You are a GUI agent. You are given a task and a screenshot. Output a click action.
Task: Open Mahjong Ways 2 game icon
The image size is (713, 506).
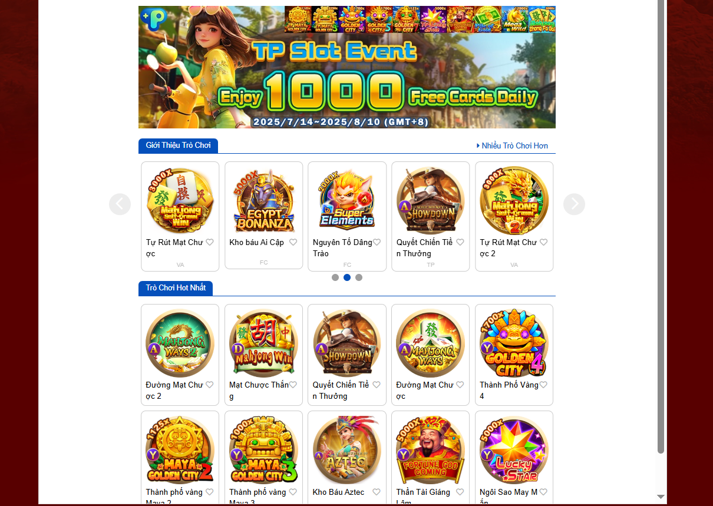click(x=180, y=343)
